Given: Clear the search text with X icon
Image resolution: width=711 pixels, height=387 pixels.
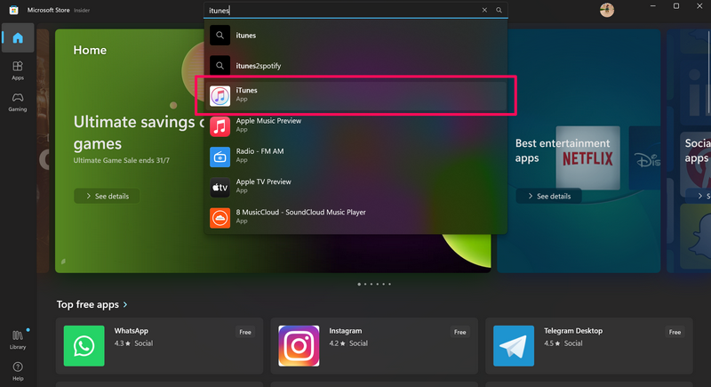Looking at the screenshot, I should coord(484,10).
